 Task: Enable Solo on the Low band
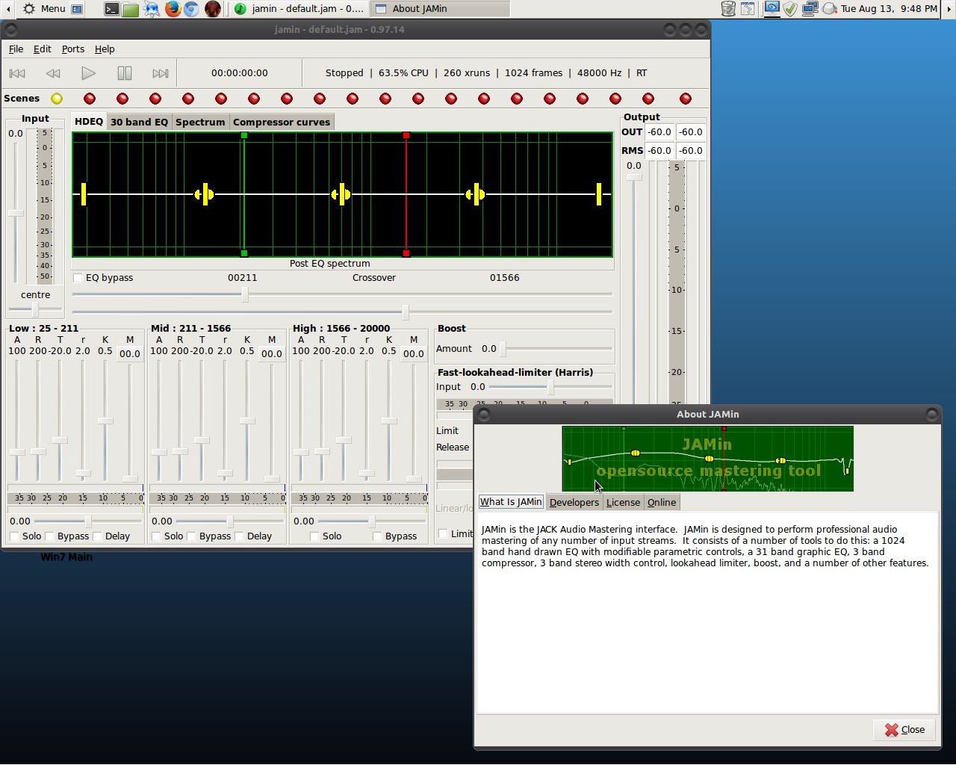[x=13, y=536]
